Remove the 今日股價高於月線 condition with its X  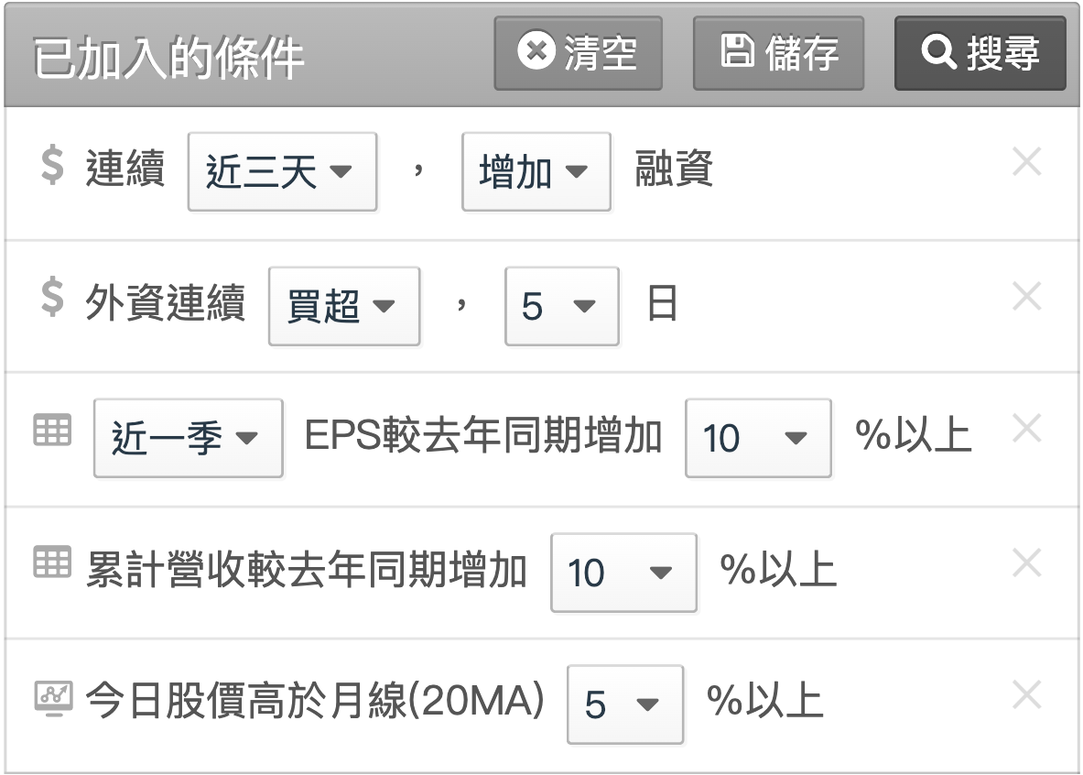pos(1026,694)
